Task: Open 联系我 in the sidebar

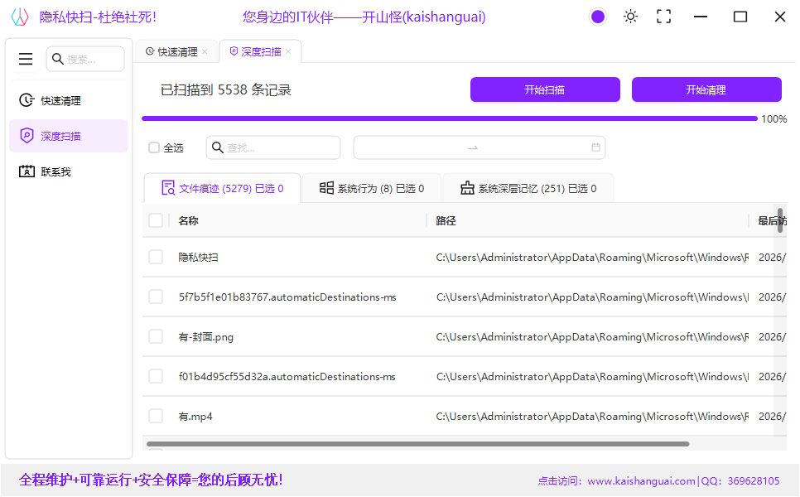Action: tap(69, 171)
